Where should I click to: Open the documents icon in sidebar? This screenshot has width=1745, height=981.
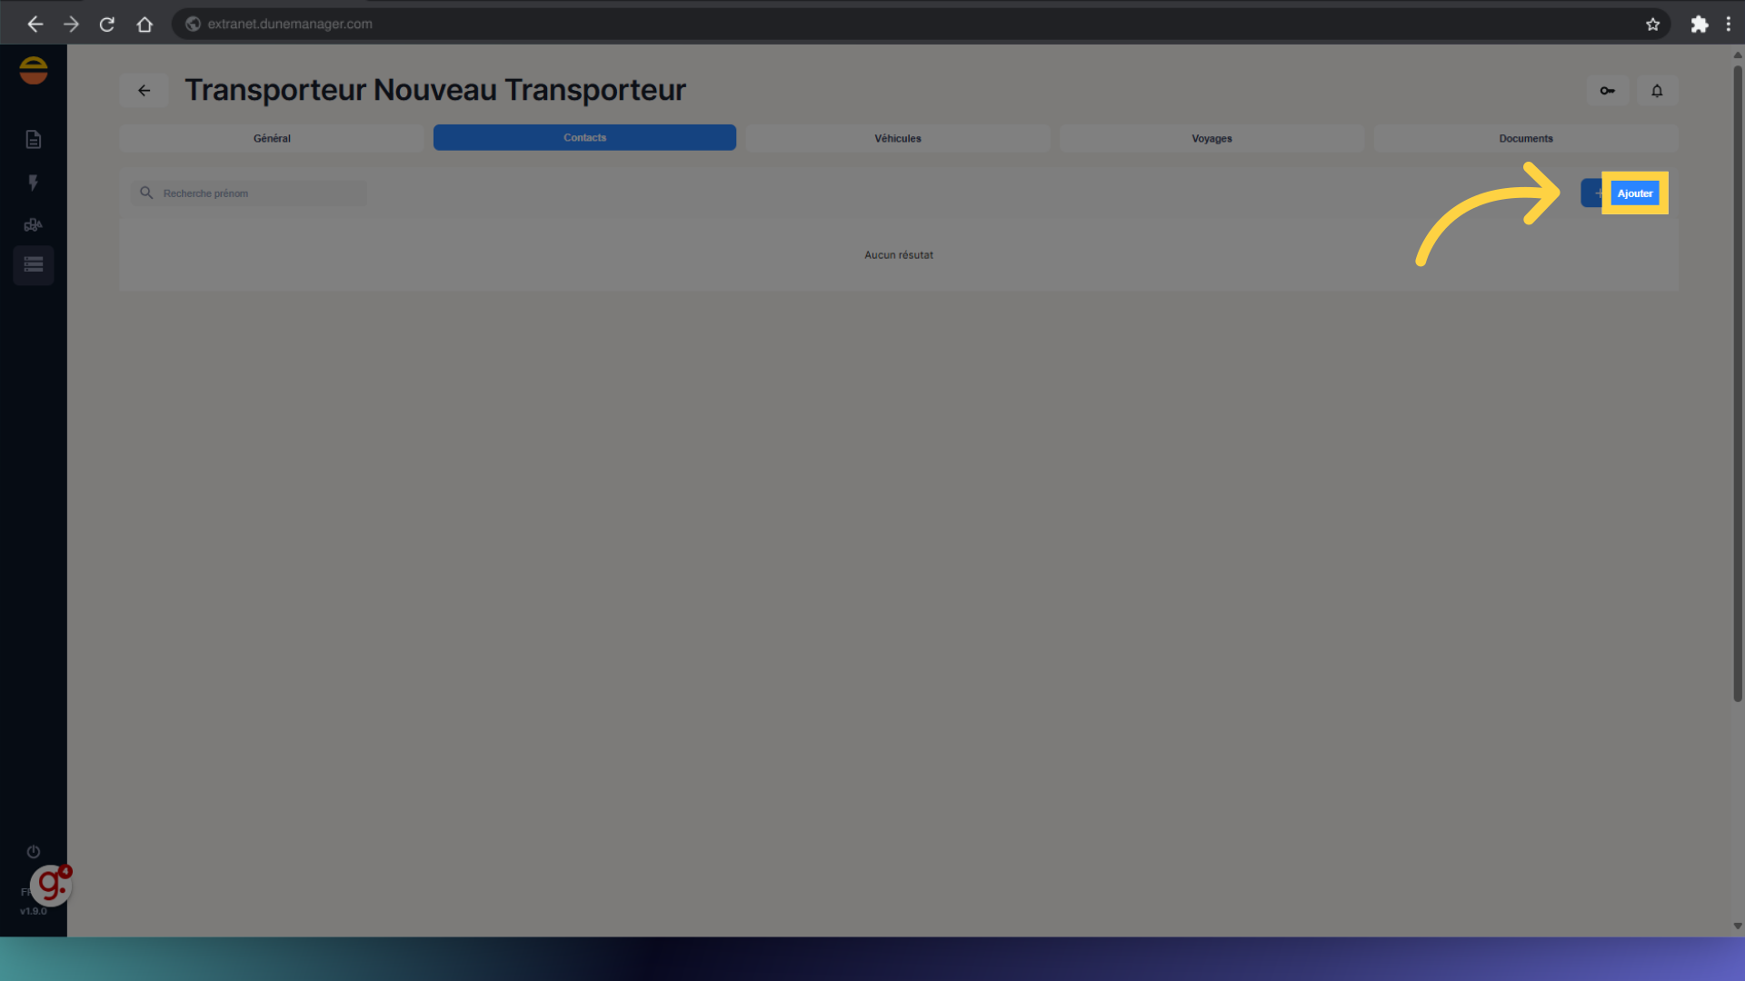click(x=34, y=139)
